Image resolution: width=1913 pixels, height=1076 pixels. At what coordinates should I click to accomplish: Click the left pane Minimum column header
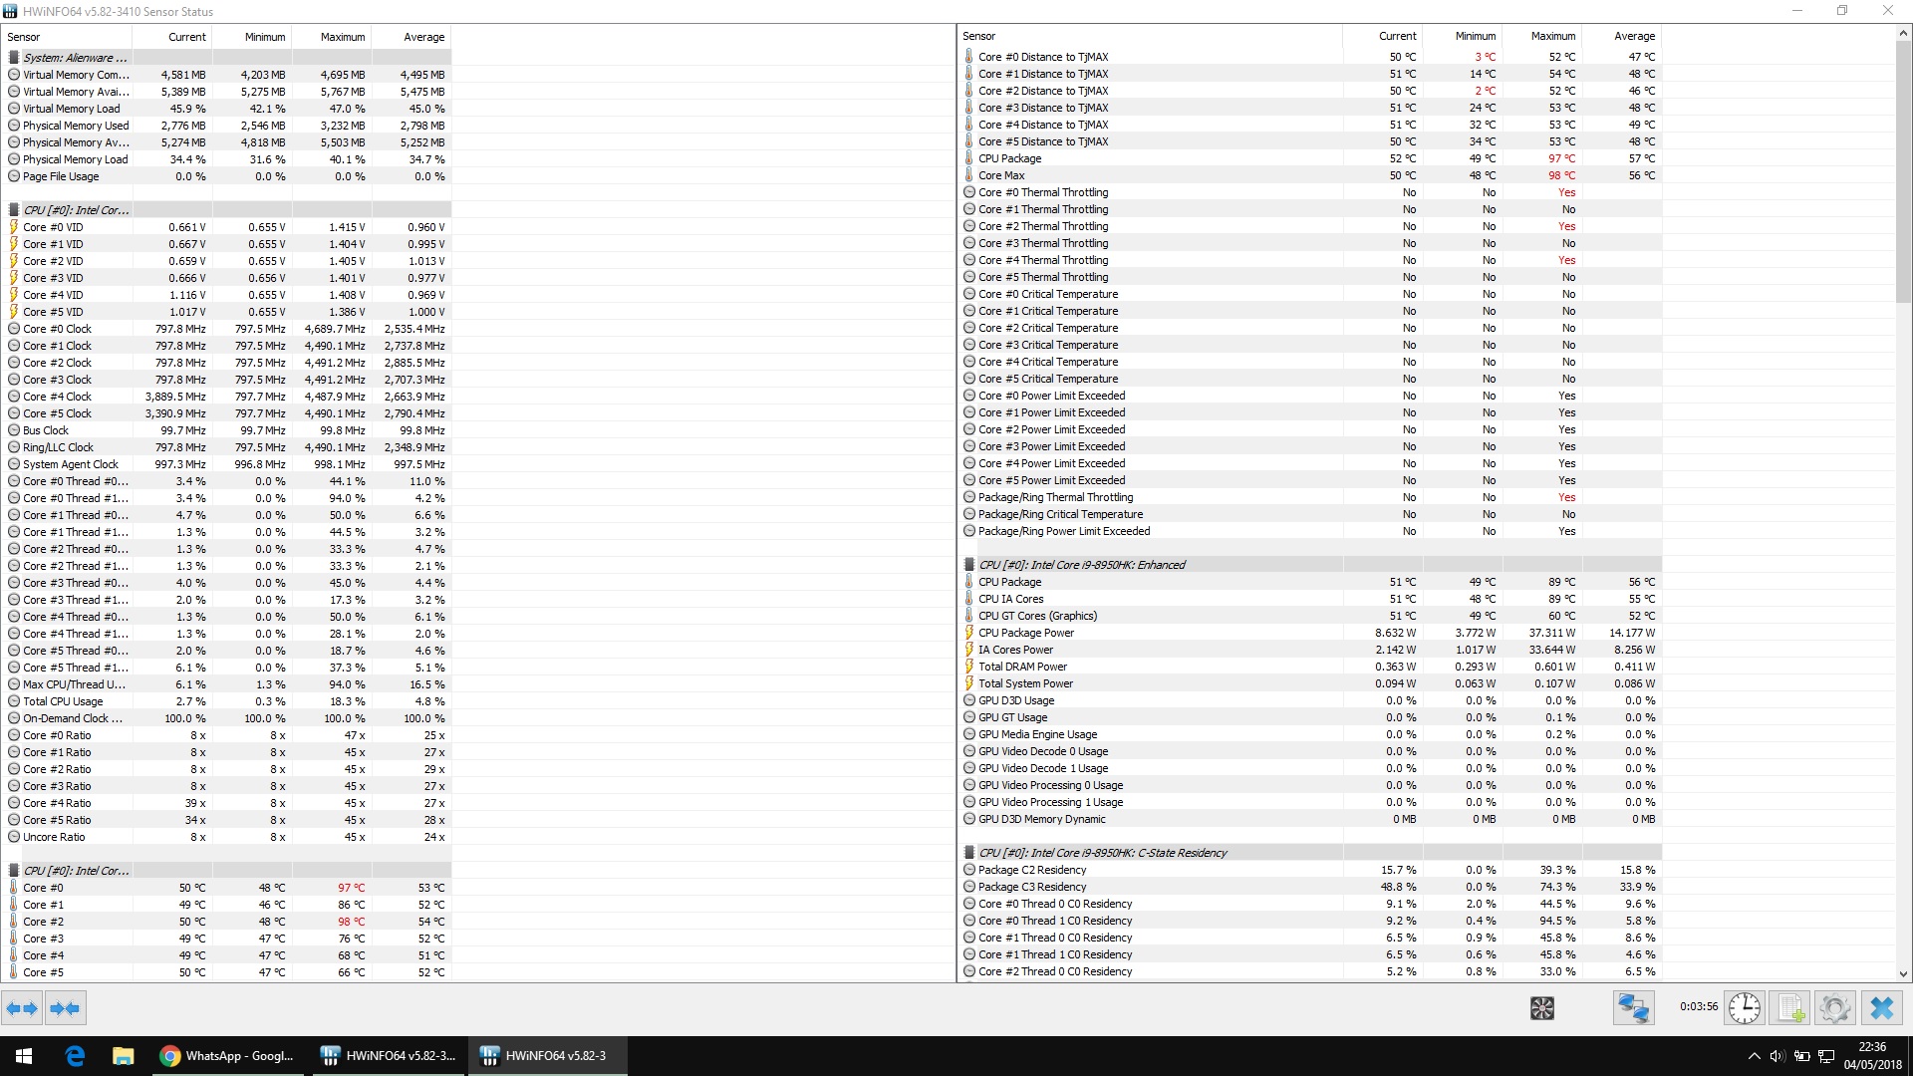pyautogui.click(x=252, y=37)
